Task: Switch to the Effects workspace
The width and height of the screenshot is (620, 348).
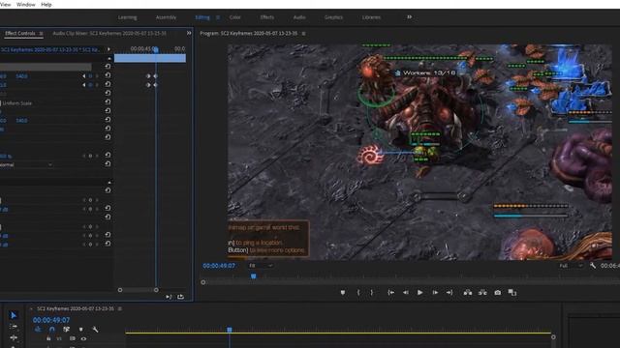Action: [267, 17]
